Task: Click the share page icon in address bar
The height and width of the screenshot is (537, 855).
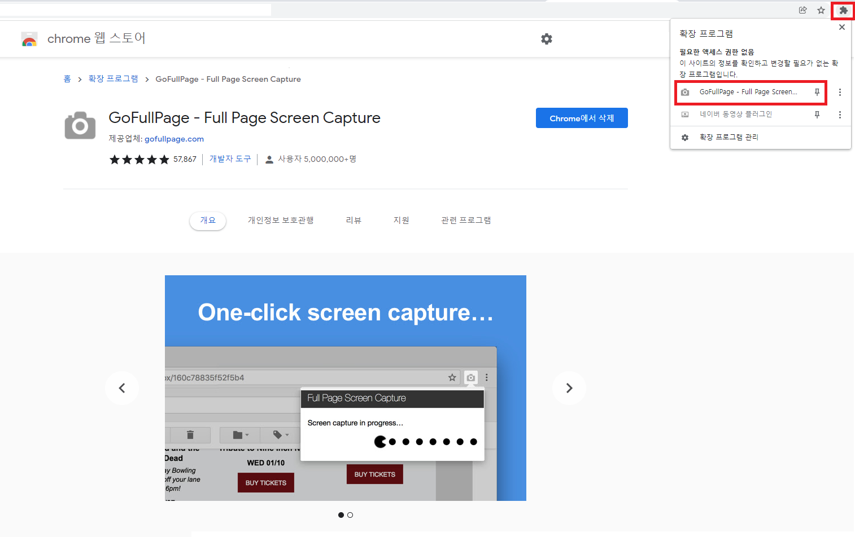Action: pos(802,10)
